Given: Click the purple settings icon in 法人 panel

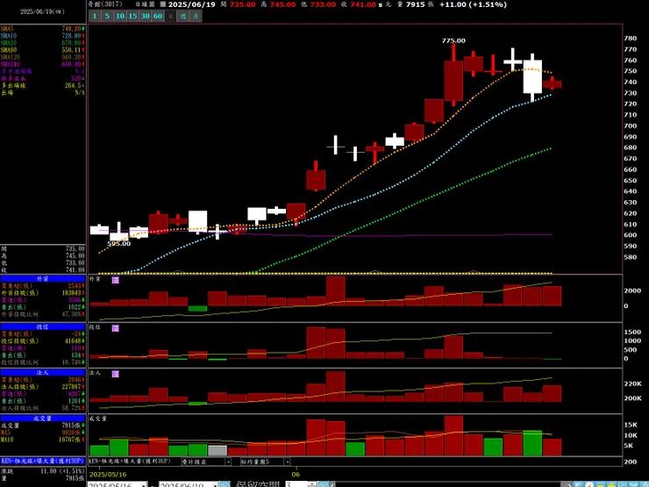Looking at the screenshot, I should click(x=116, y=374).
